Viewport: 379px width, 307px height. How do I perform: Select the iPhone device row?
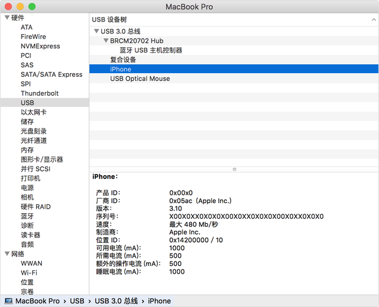pyautogui.click(x=121, y=69)
